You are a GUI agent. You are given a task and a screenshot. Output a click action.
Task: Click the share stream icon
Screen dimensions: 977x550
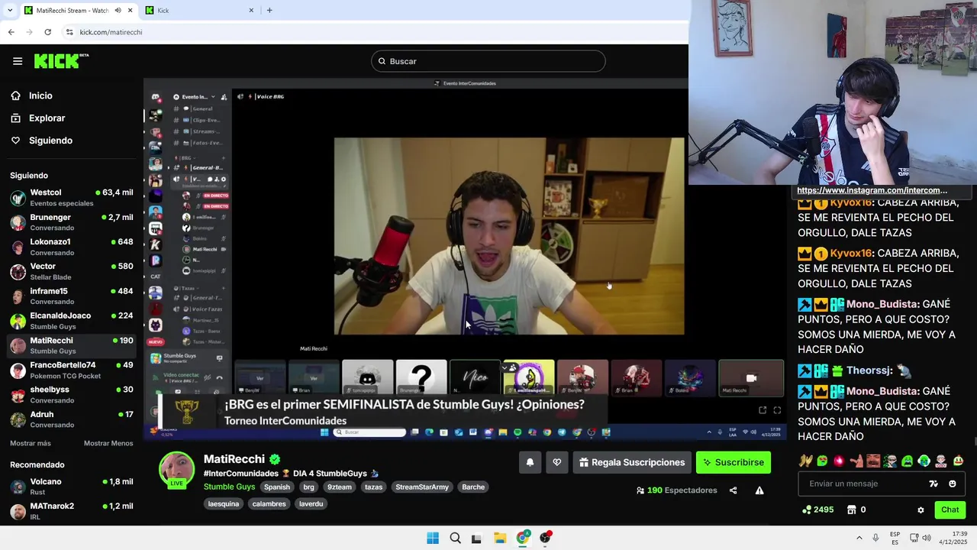coord(734,490)
